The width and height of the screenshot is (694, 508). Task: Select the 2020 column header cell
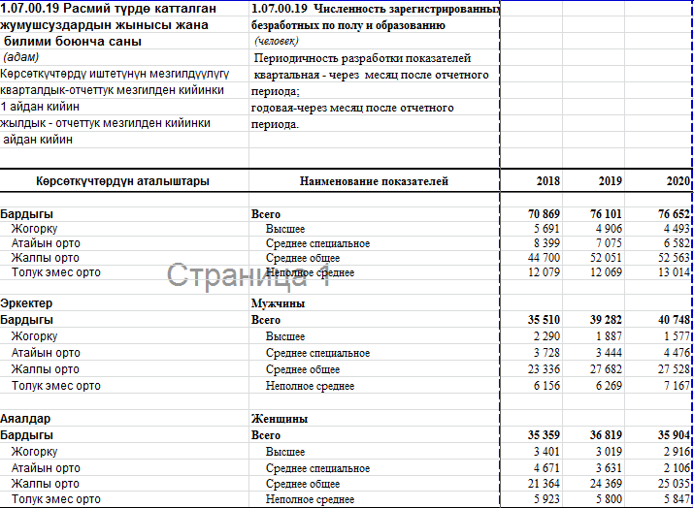click(658, 181)
